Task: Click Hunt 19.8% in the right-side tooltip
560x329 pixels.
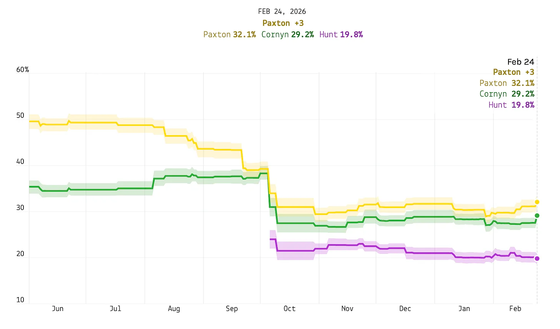Action: 511,105
